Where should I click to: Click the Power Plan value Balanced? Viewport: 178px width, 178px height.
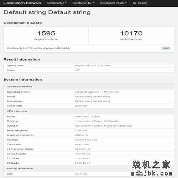(81, 106)
